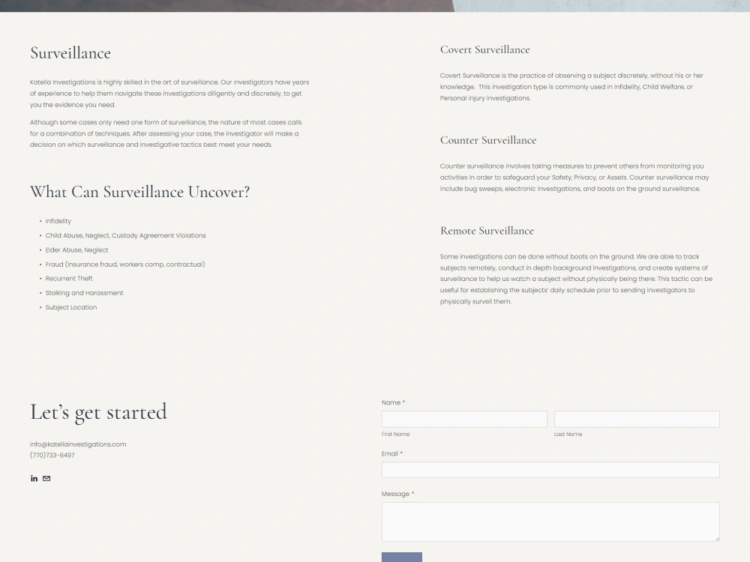Click into the Email input field
Viewport: 750px width, 562px height.
550,470
